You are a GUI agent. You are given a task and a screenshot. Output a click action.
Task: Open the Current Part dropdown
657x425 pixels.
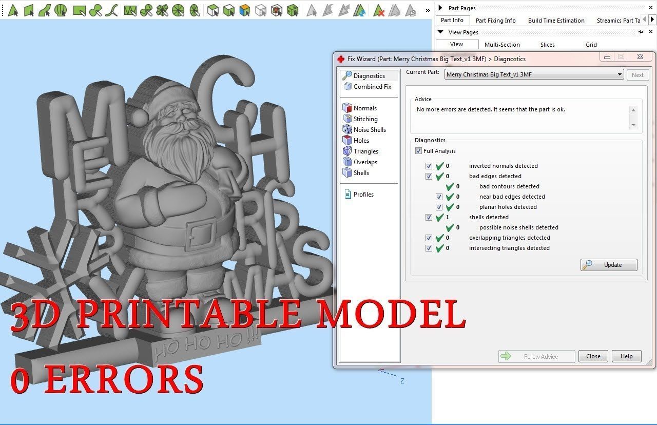(534, 74)
